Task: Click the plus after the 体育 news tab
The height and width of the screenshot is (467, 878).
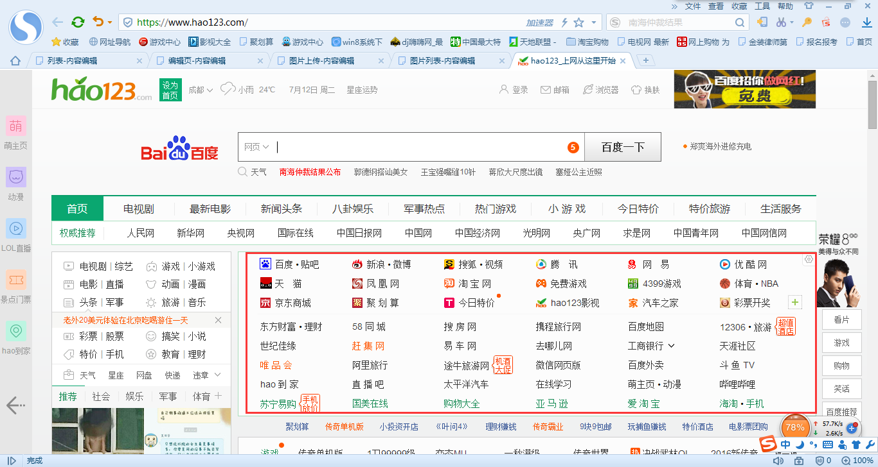Action: [218, 396]
